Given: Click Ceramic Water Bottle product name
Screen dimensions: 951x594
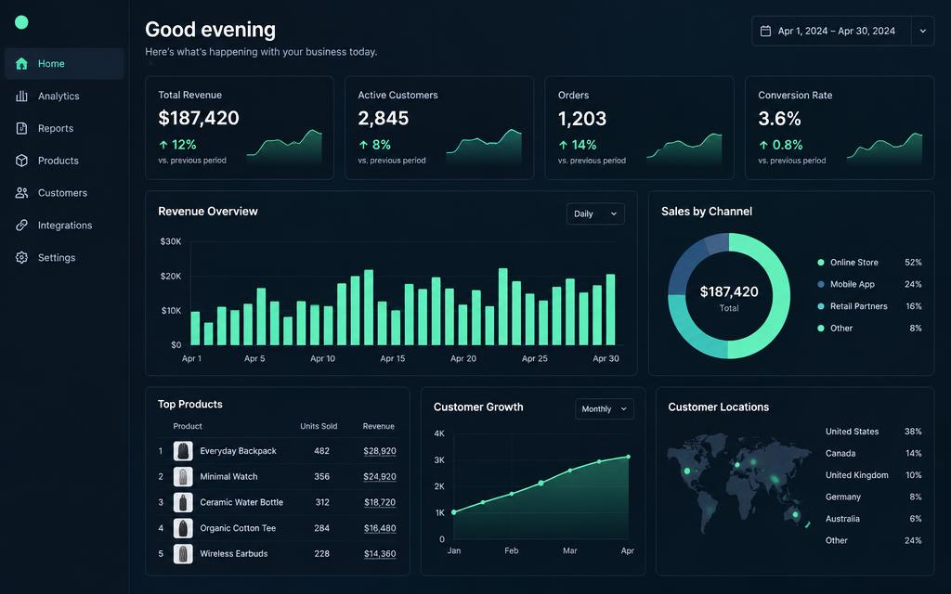Looking at the screenshot, I should tap(241, 502).
